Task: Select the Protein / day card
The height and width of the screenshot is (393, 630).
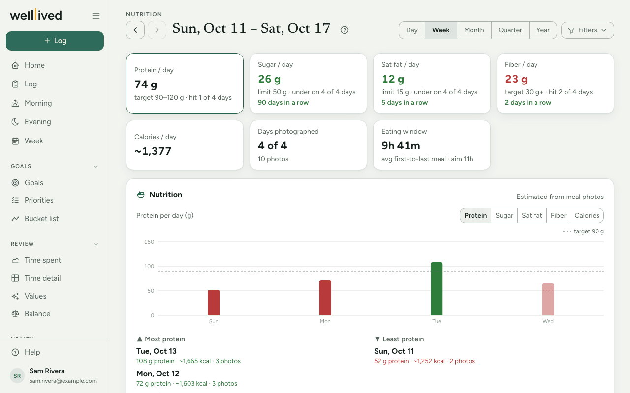Action: 185,84
